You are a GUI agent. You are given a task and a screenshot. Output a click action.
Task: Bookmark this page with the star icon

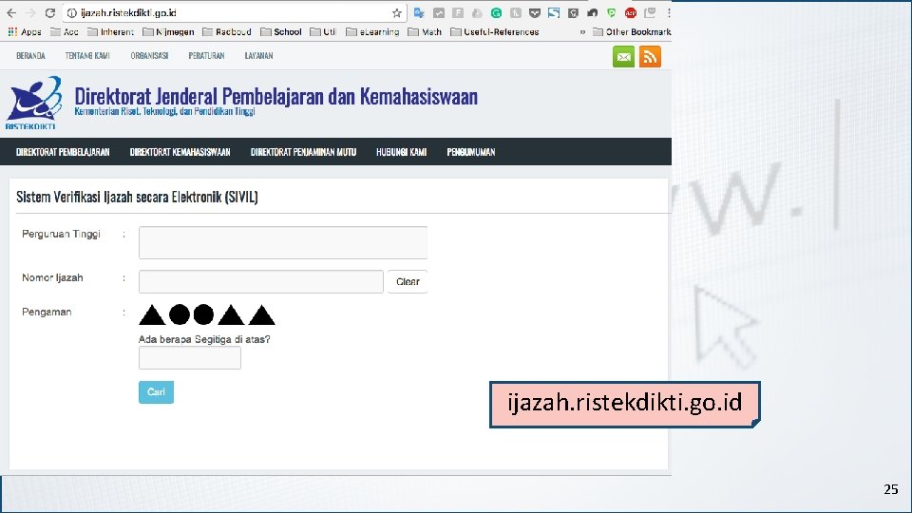(397, 12)
